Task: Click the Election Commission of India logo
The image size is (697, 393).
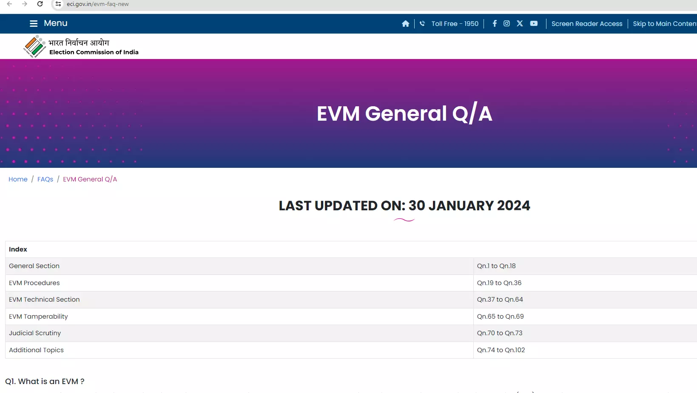Action: (x=35, y=46)
